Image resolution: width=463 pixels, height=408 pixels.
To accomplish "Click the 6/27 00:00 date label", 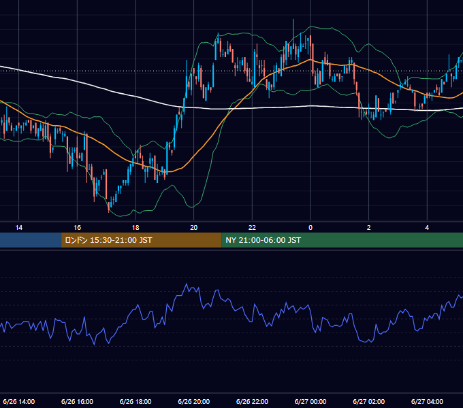I will coord(310,401).
